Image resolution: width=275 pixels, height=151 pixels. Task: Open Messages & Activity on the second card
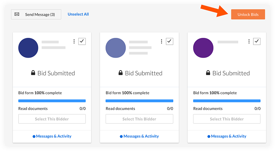pyautogui.click(x=140, y=136)
